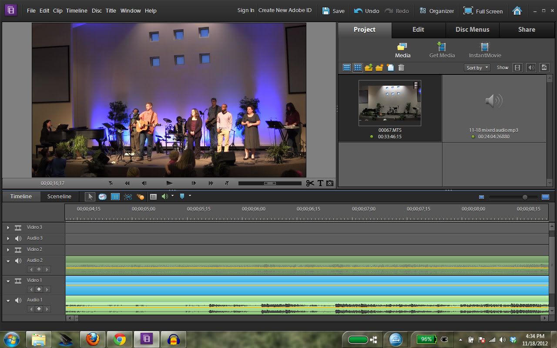Switch to the Disc Menus tab
557x348 pixels.
[x=472, y=30]
